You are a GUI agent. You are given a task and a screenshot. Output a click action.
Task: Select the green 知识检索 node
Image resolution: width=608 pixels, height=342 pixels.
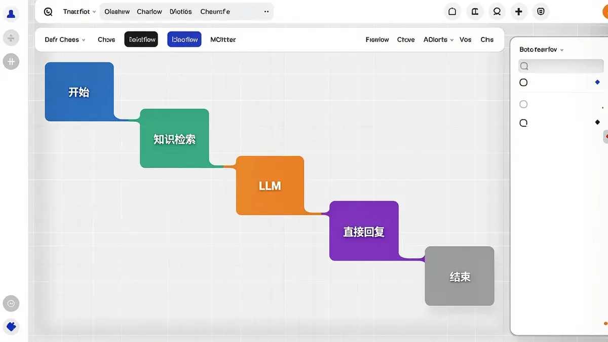pyautogui.click(x=174, y=138)
